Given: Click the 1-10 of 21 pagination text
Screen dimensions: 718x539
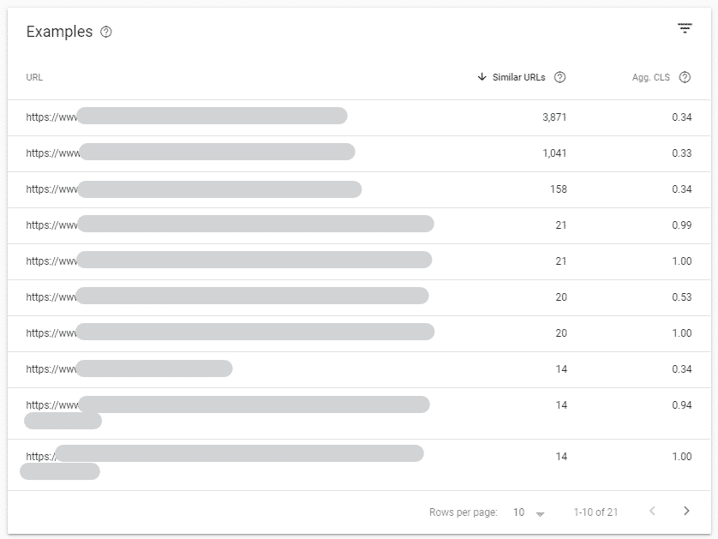Looking at the screenshot, I should coord(595,512).
